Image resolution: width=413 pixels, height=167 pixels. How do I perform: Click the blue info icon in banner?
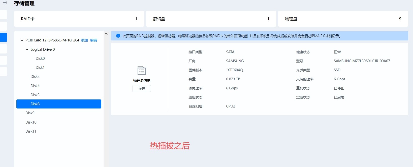tap(118, 36)
